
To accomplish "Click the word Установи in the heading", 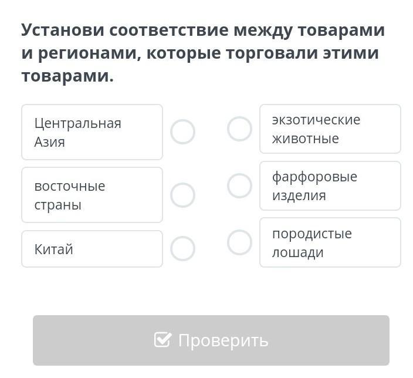I will pyautogui.click(x=62, y=30).
